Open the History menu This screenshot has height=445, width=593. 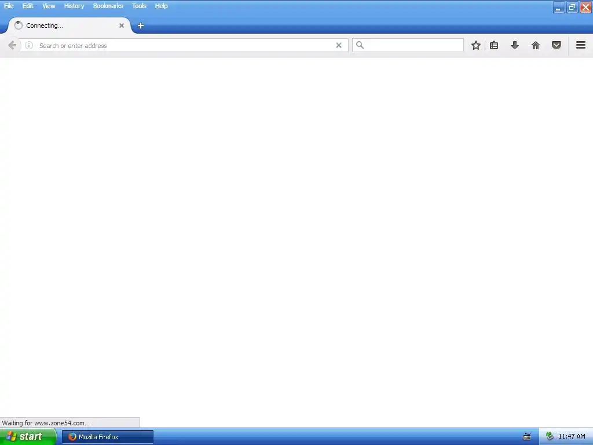click(x=74, y=6)
